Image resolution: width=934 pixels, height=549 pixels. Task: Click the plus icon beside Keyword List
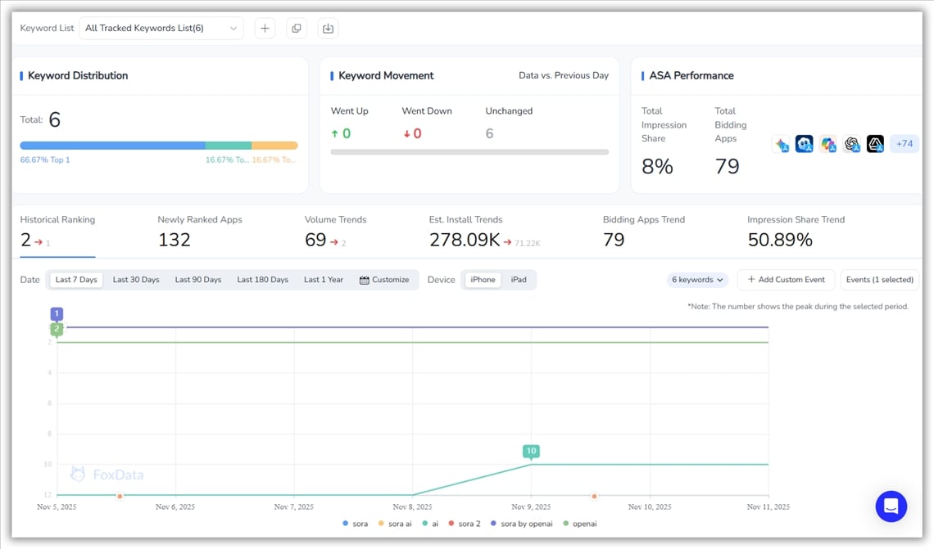pyautogui.click(x=265, y=28)
